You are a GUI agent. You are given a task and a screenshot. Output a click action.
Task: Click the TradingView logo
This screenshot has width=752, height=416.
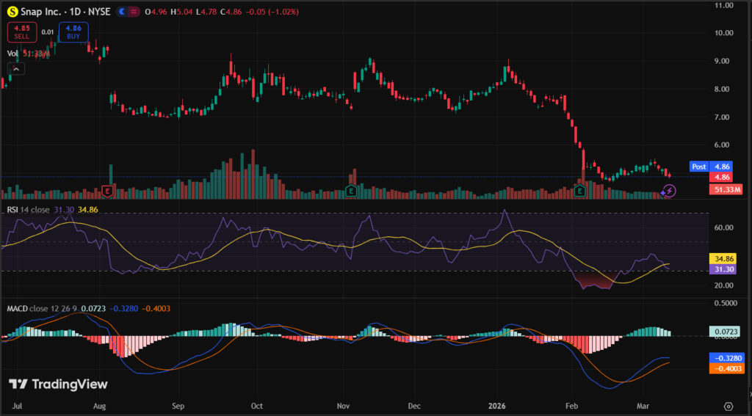[58, 384]
